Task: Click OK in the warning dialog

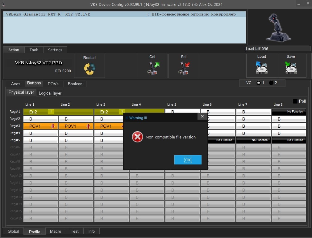Action: pyautogui.click(x=188, y=160)
